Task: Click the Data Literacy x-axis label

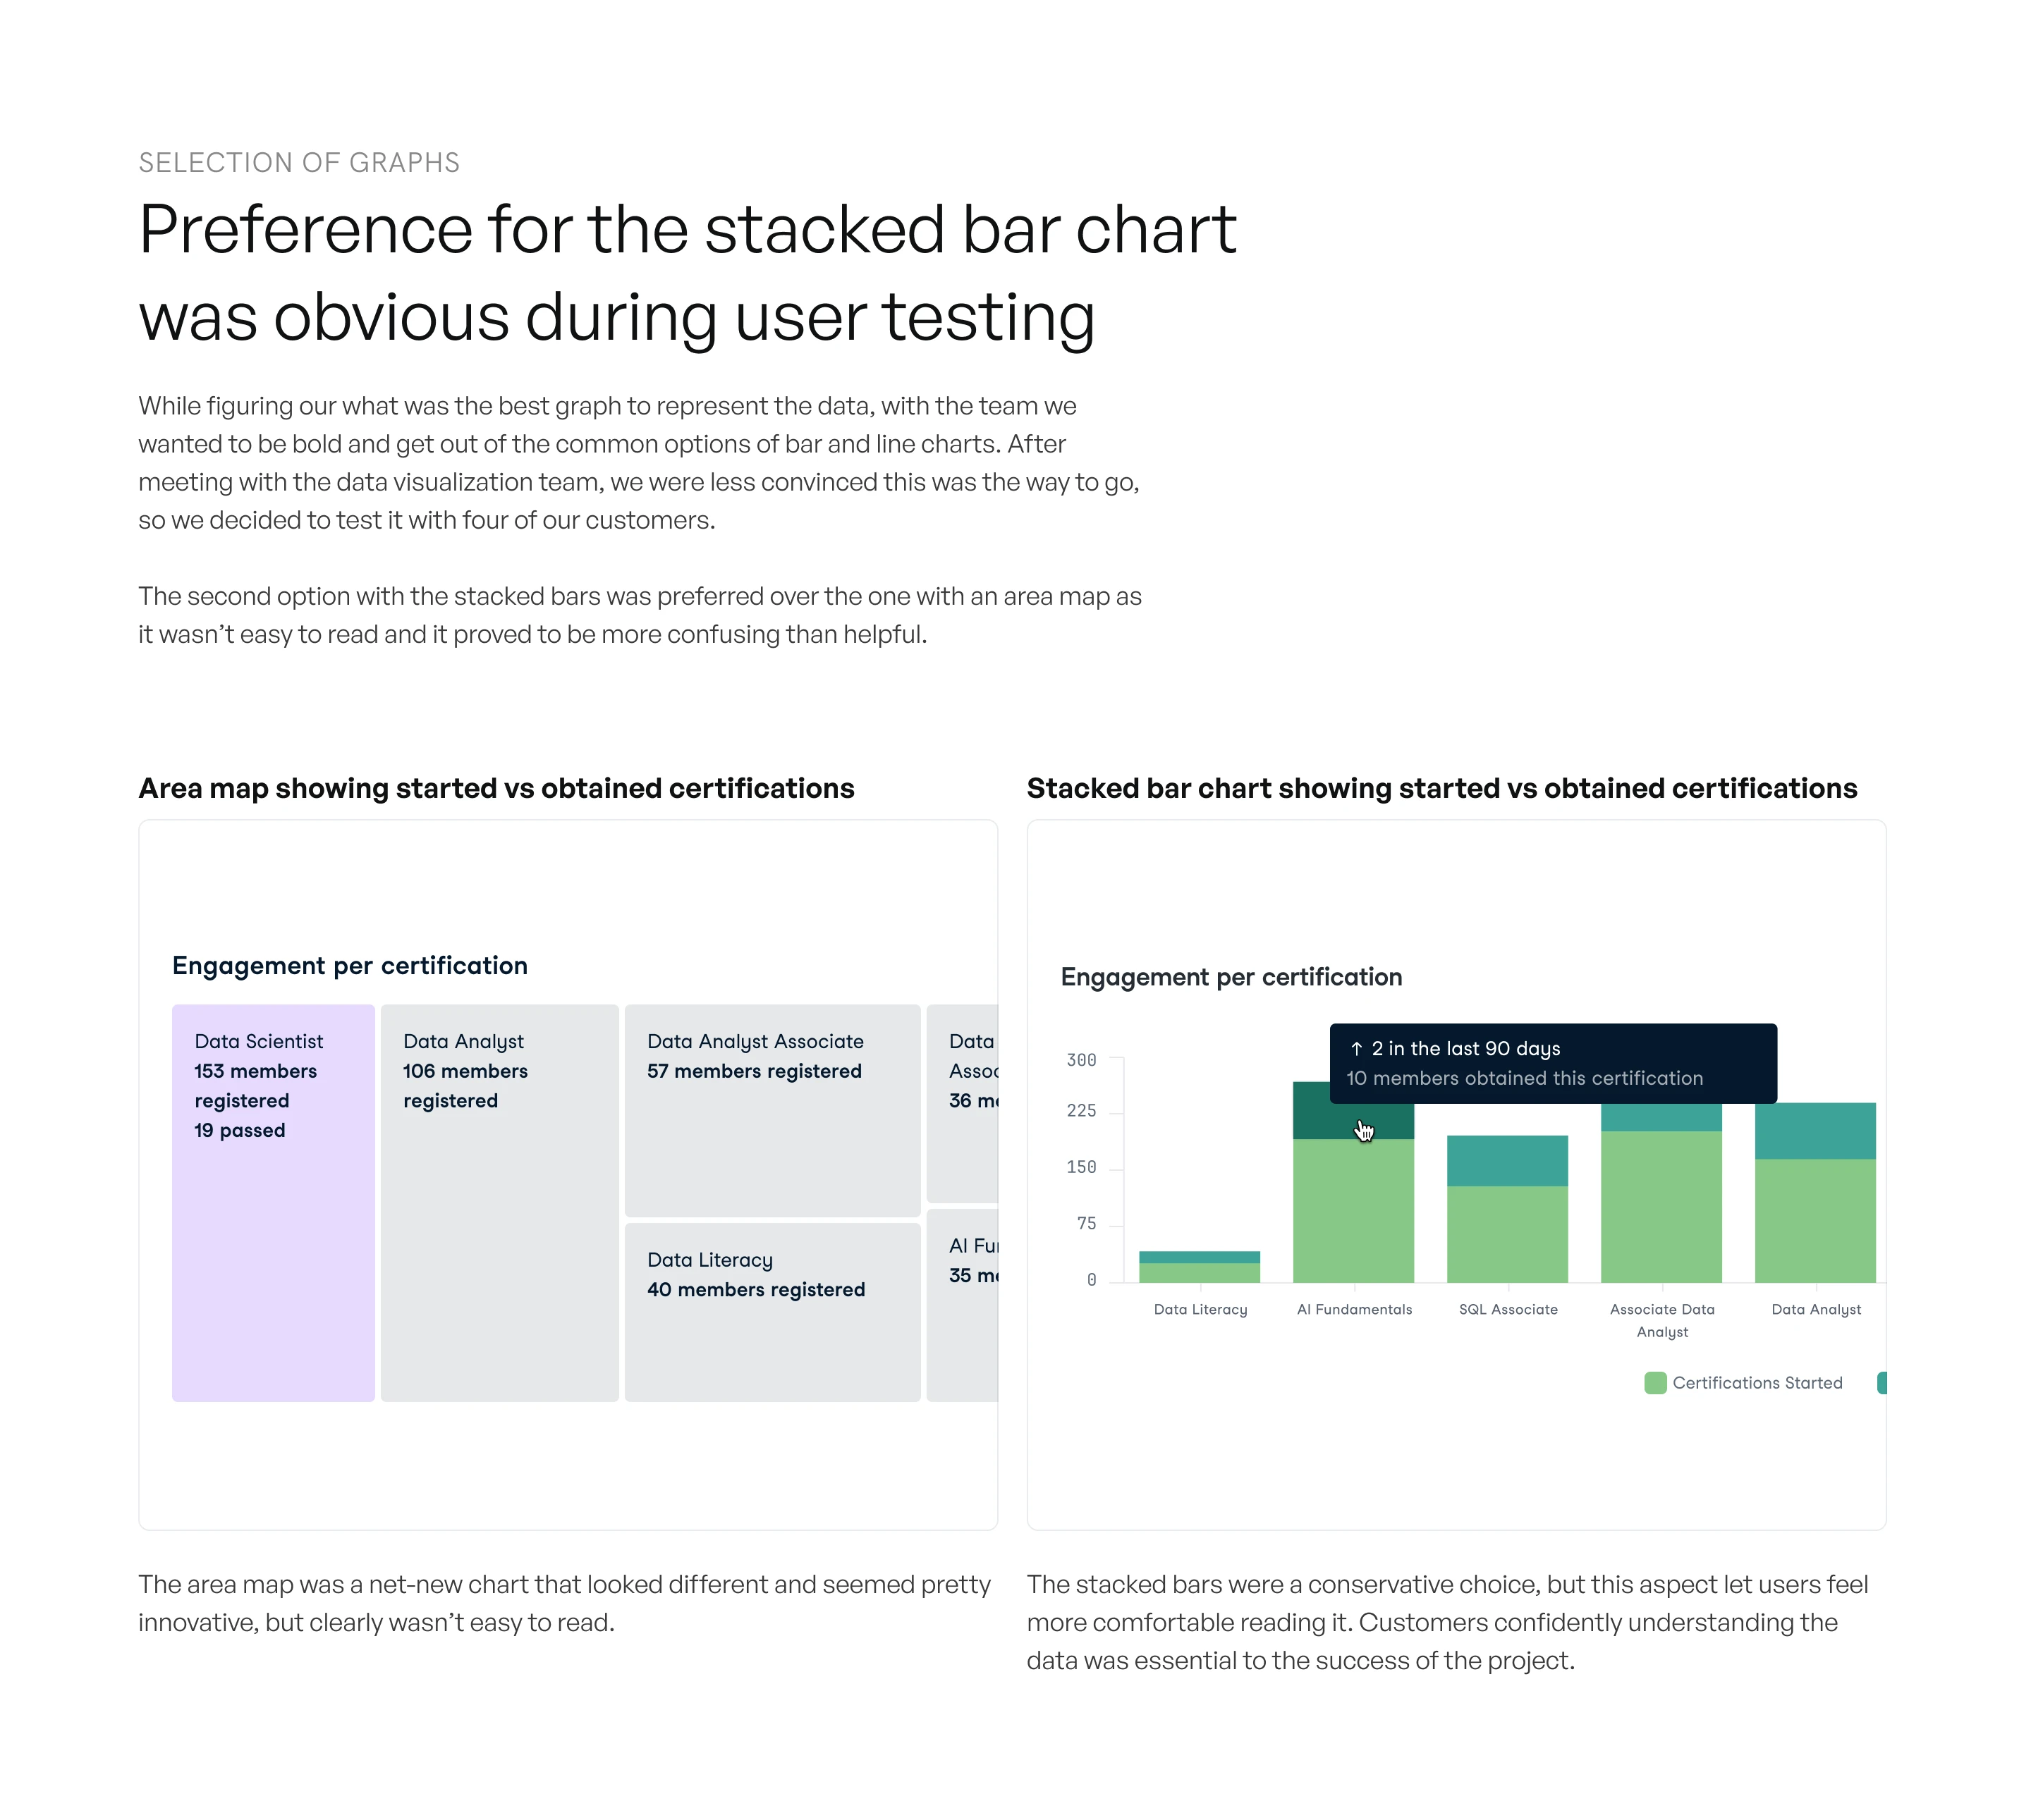Action: [1200, 1309]
